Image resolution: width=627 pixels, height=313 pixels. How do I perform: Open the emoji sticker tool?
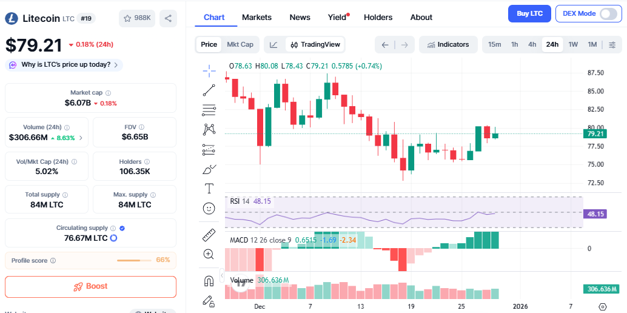[x=209, y=208]
